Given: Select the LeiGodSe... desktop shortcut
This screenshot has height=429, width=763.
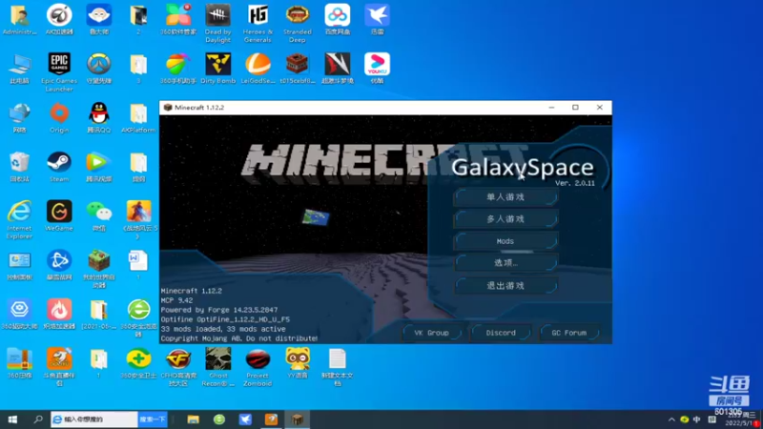Looking at the screenshot, I should click(x=258, y=69).
